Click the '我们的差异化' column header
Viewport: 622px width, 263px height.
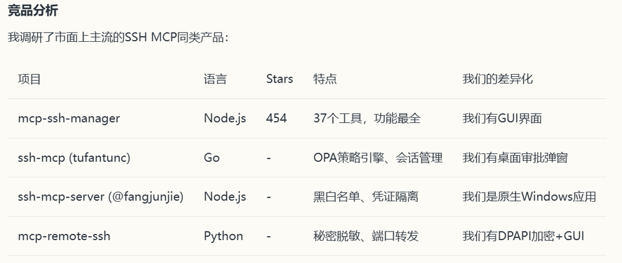tap(497, 79)
